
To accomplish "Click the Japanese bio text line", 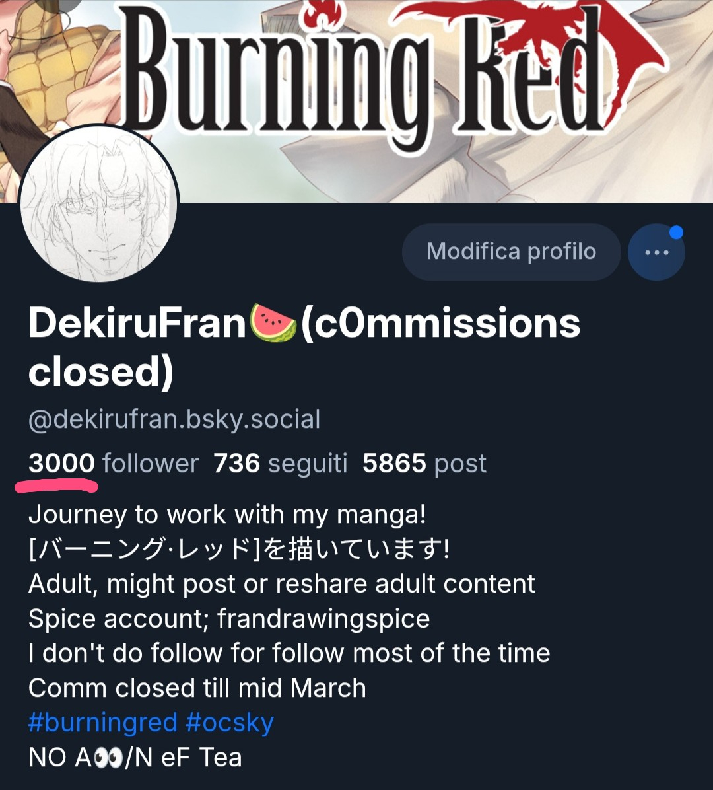I will (x=239, y=550).
